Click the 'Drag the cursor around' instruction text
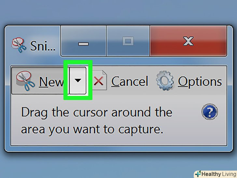The height and width of the screenshot is (178, 237). point(97,112)
